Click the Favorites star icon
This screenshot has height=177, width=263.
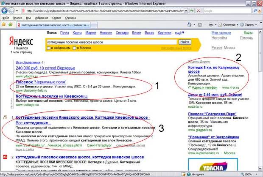tap(4, 25)
